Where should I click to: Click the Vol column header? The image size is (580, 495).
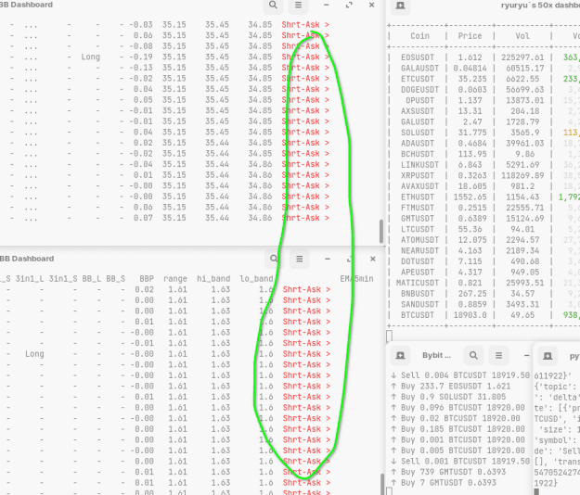pos(522,36)
